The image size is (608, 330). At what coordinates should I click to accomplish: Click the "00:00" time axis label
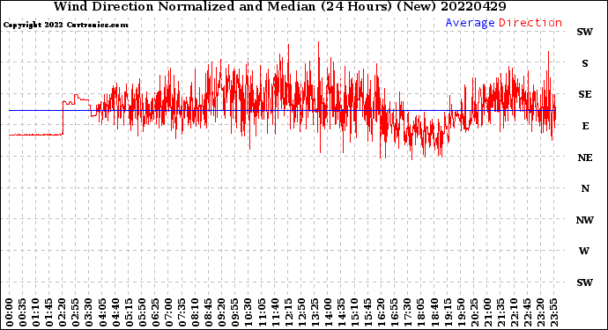click(10, 312)
